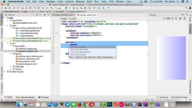
Task: Select android:dashWidth completion suggestion
Action: click(x=92, y=52)
